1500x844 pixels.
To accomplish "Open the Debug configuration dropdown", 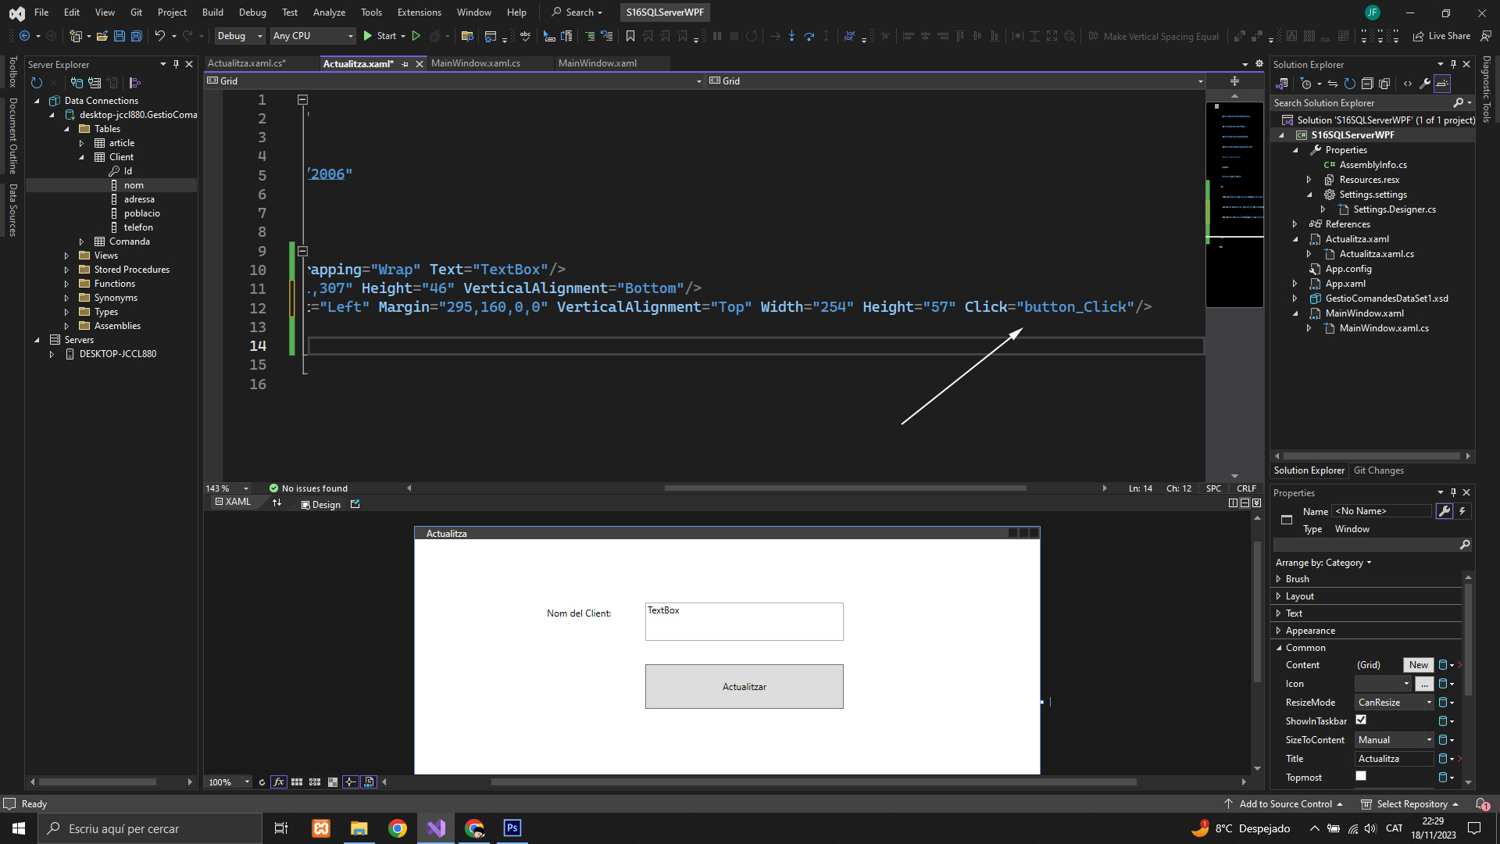I will point(240,36).
